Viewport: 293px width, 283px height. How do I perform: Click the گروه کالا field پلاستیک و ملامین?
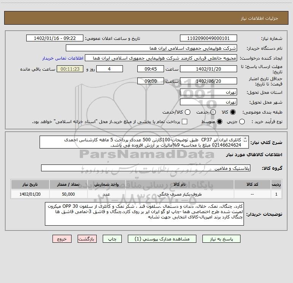pos(146,168)
